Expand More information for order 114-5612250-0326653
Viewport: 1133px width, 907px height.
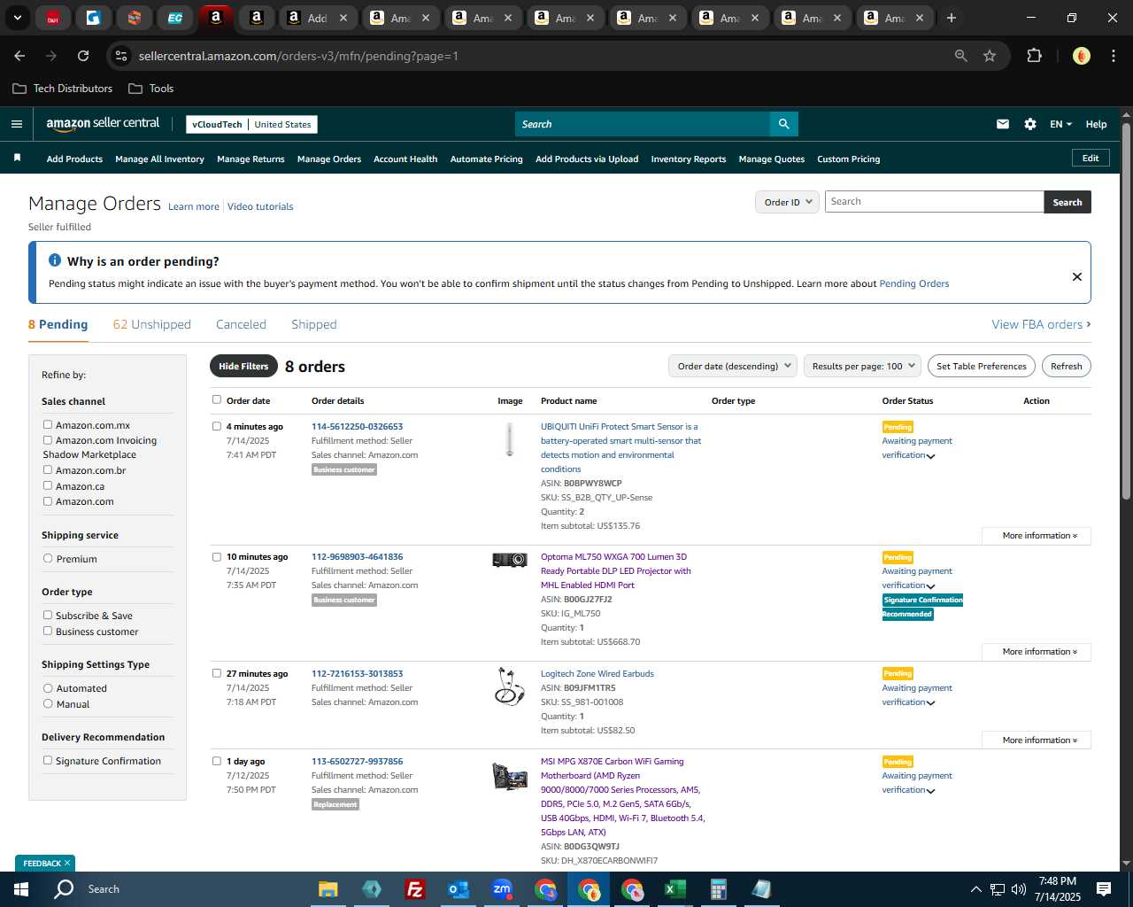(1037, 536)
